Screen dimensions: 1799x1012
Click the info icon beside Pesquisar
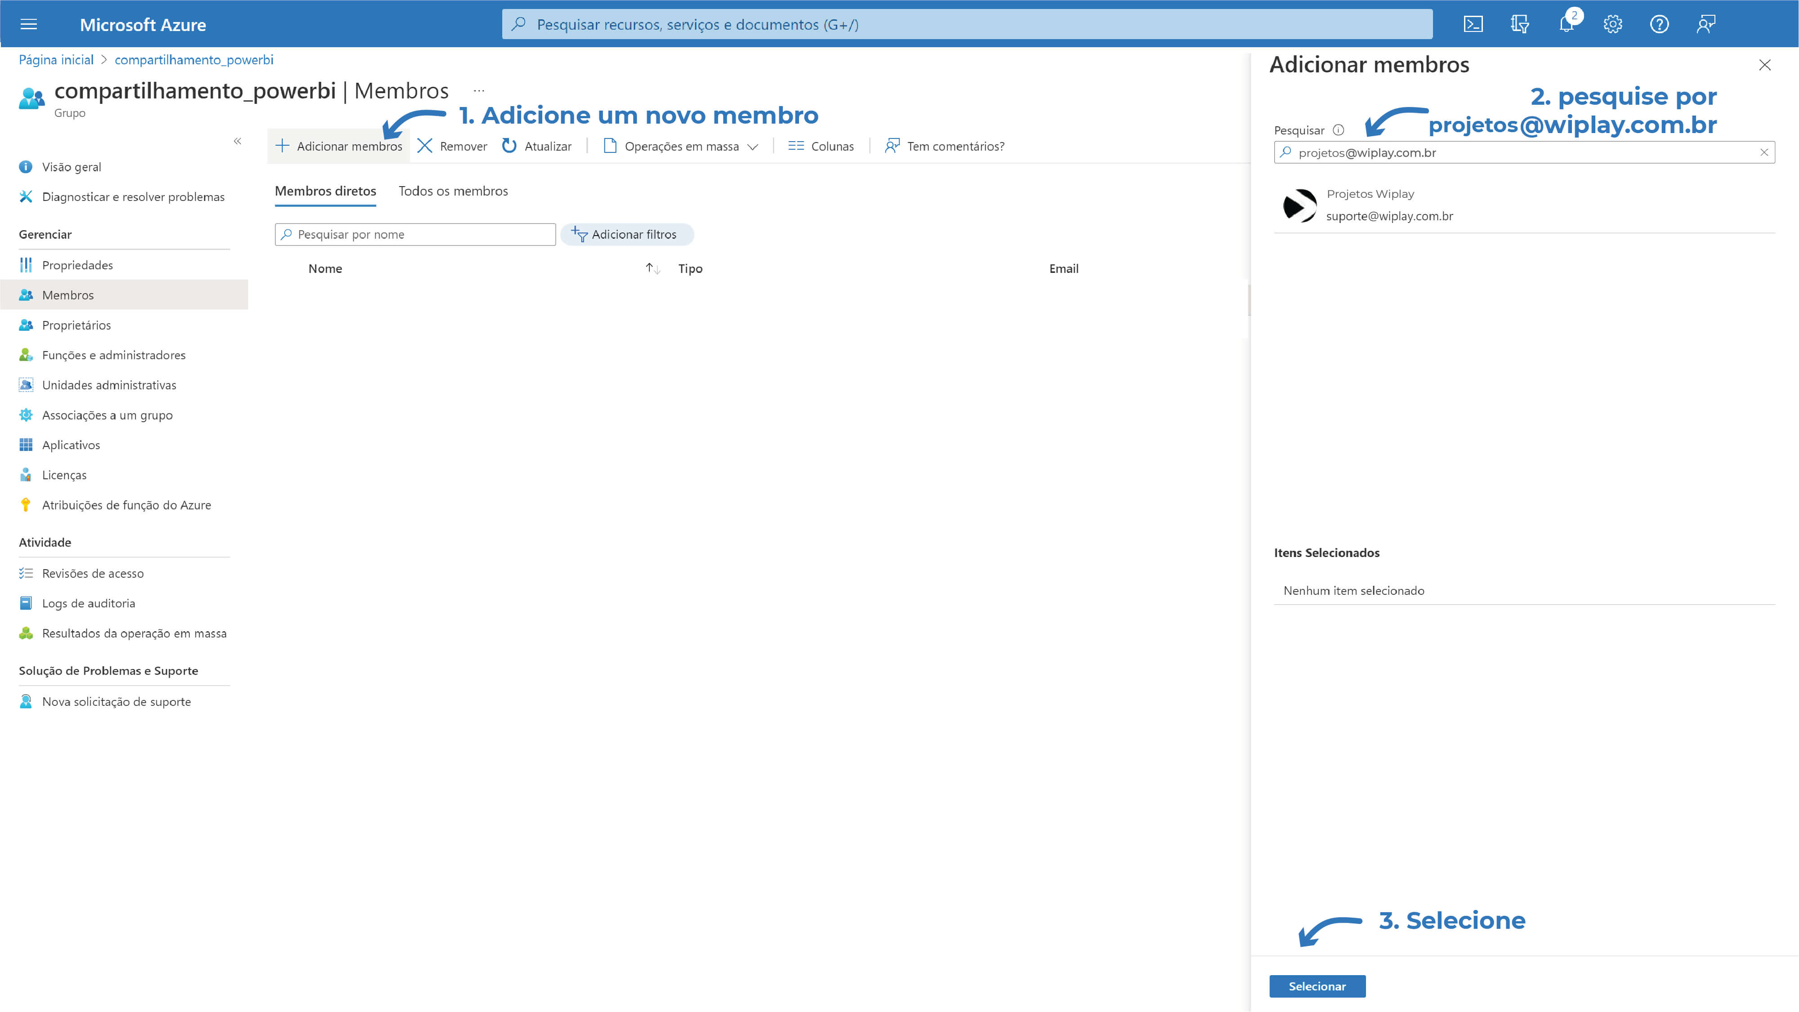tap(1338, 130)
